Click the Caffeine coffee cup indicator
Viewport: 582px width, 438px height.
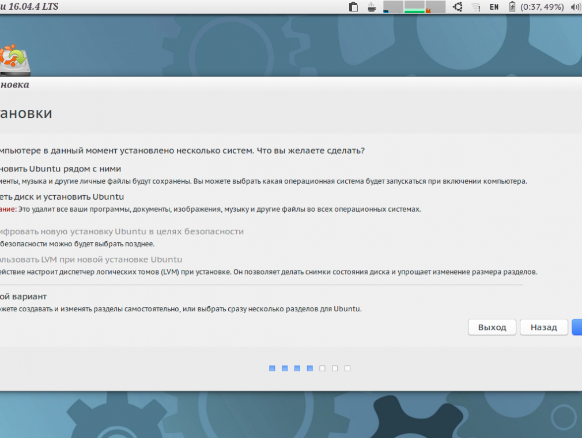click(372, 7)
